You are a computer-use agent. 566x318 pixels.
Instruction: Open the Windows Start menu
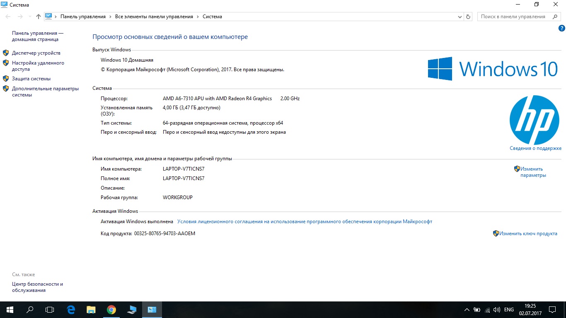click(10, 309)
